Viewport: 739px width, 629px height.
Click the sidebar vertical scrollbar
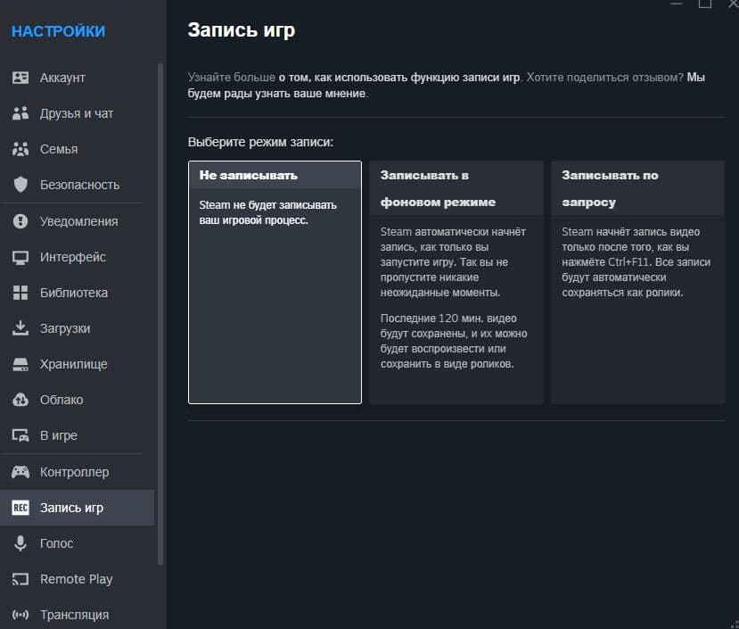pos(160,314)
